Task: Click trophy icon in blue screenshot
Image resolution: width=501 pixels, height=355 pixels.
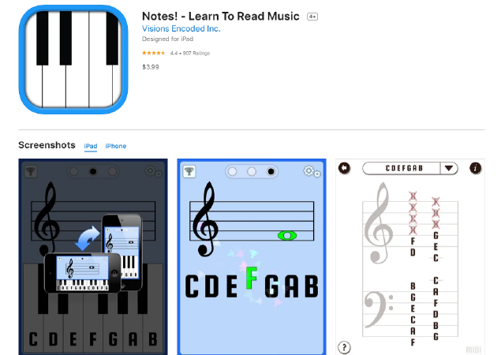Action: pyautogui.click(x=189, y=171)
